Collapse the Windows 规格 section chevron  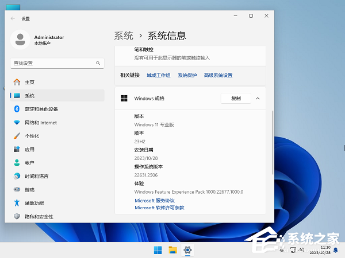click(258, 99)
